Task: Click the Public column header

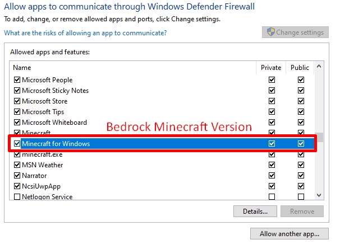Action: click(300, 68)
